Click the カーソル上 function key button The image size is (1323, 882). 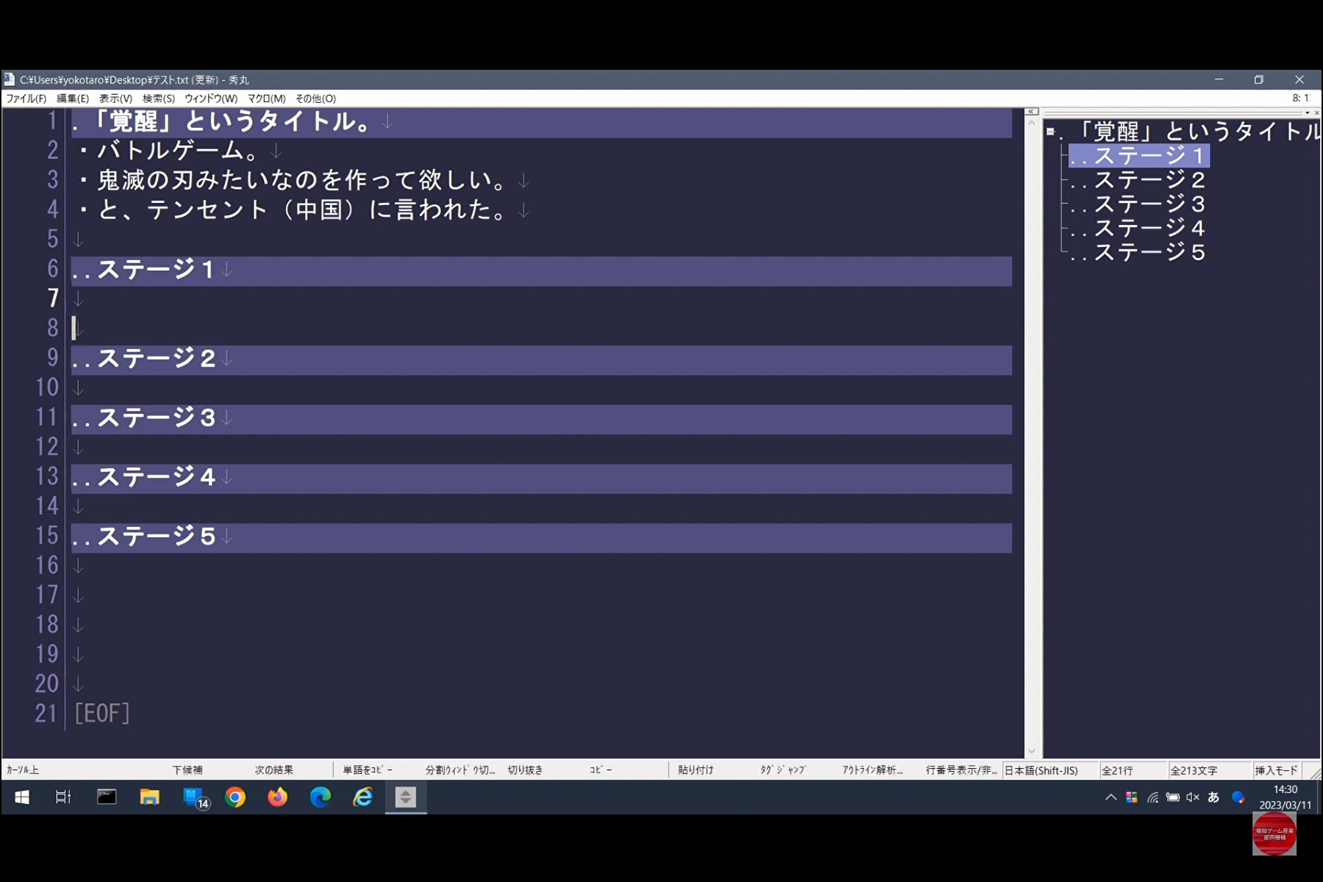[x=23, y=770]
